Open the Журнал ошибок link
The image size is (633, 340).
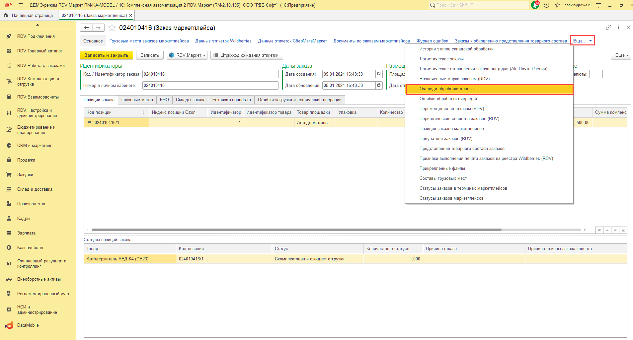click(432, 41)
